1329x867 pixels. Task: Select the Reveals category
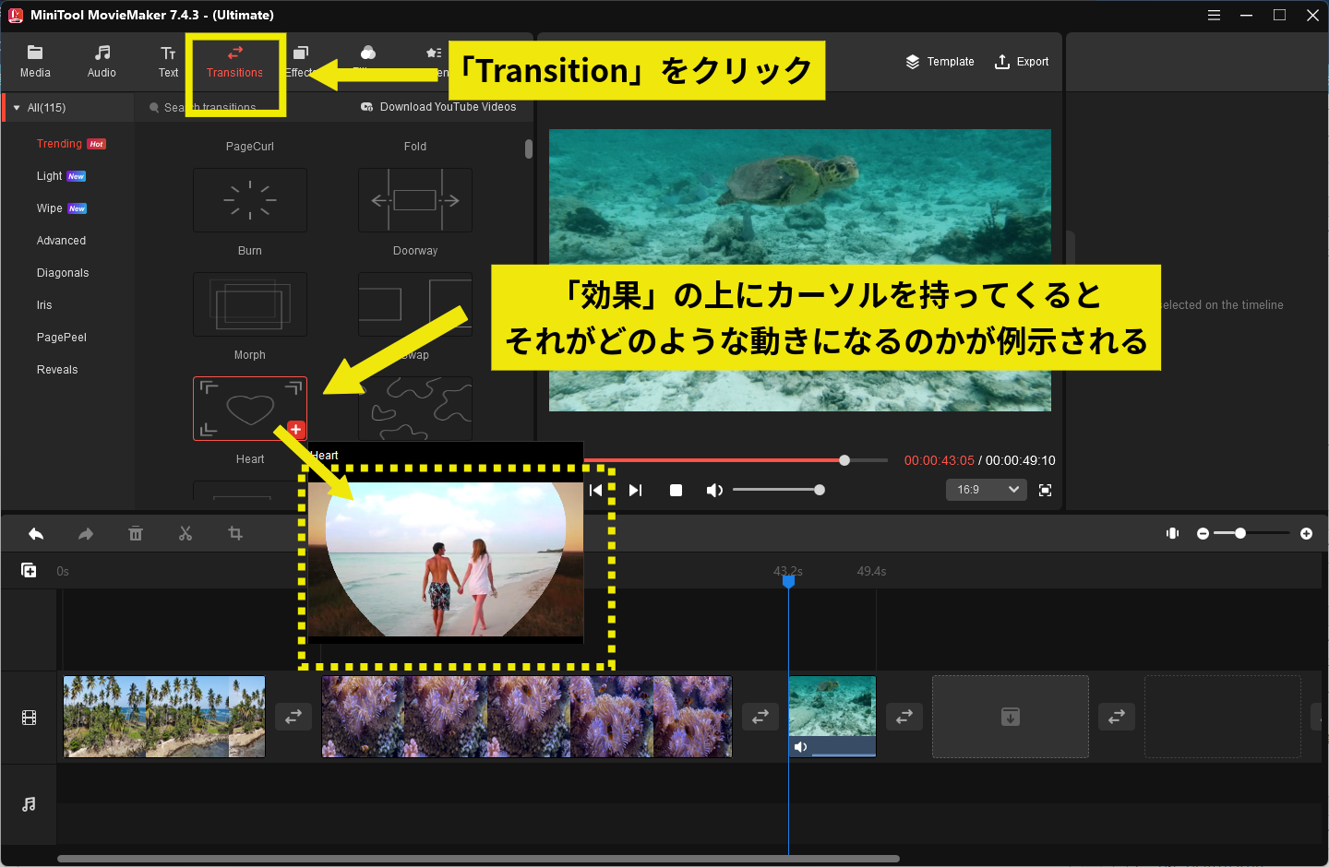tap(57, 370)
